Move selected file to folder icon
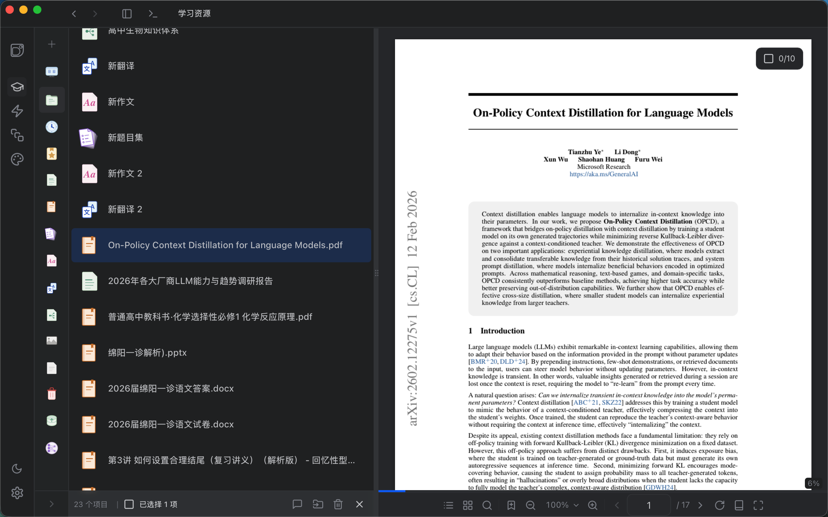Image resolution: width=828 pixels, height=517 pixels. click(x=318, y=504)
